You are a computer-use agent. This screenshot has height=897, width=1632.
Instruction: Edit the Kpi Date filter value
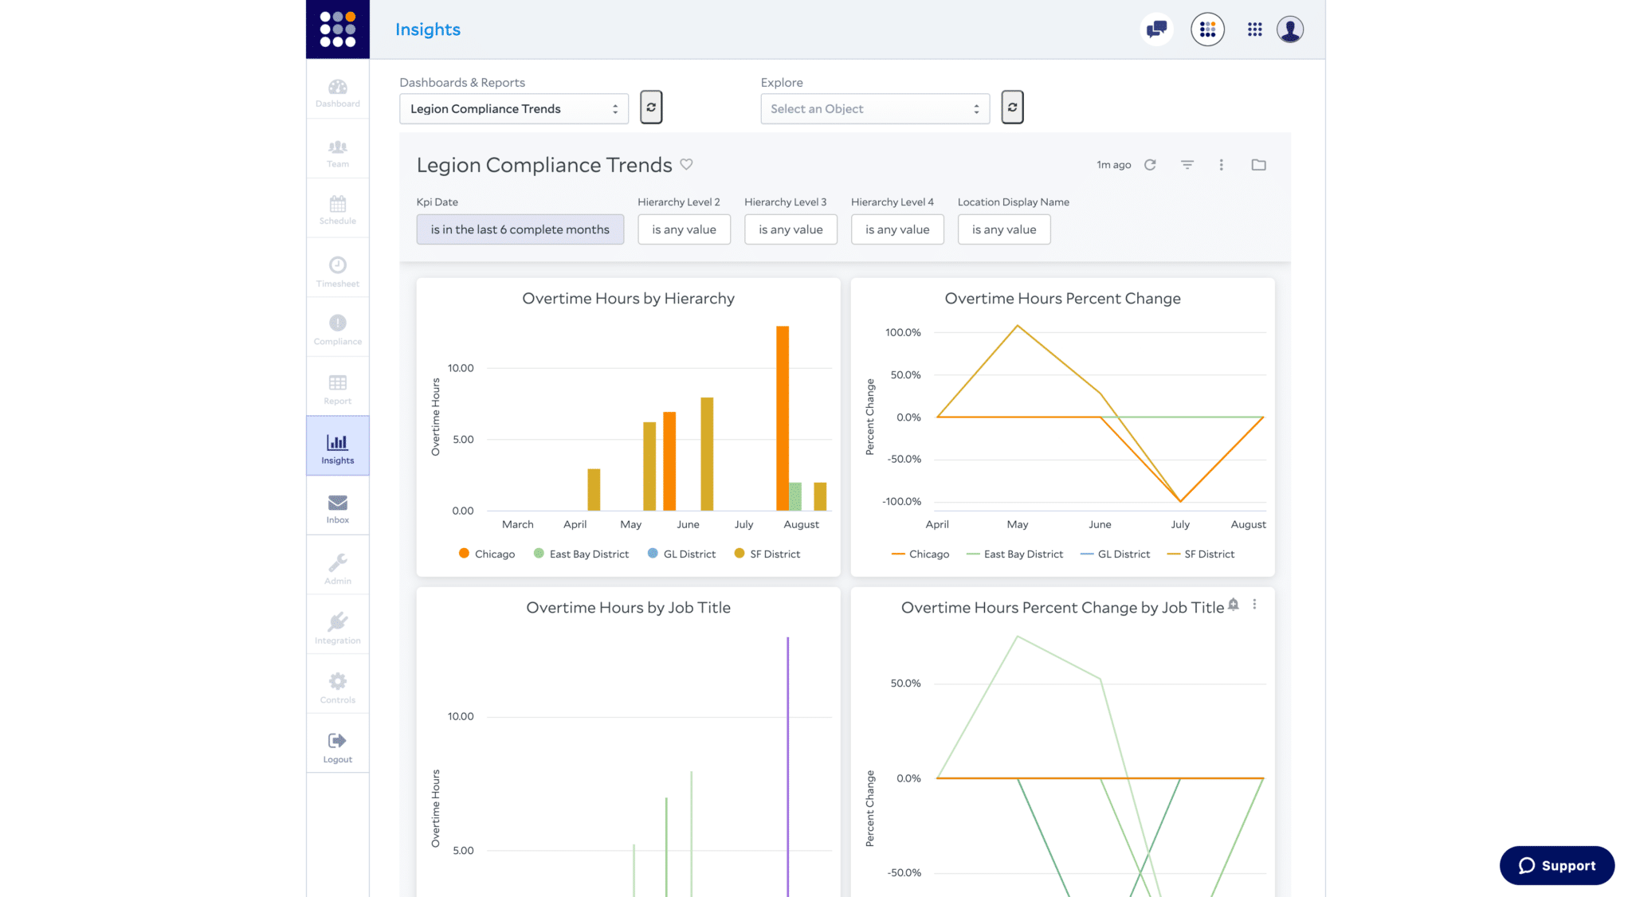(520, 229)
